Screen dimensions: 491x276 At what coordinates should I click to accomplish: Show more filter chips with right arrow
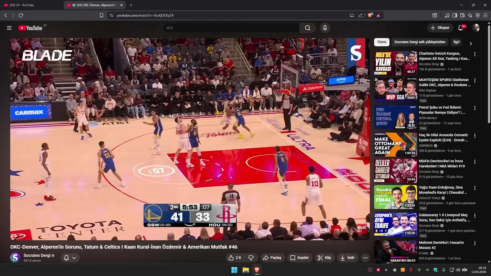pyautogui.click(x=471, y=44)
